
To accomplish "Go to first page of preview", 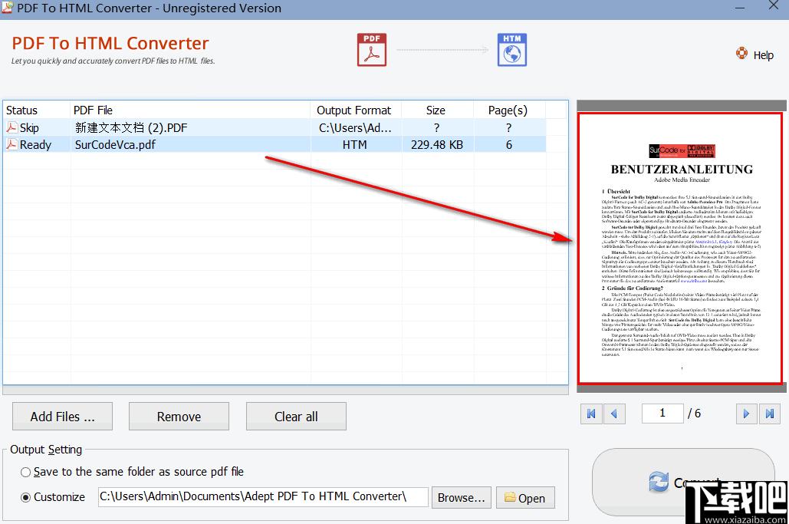I will [591, 414].
